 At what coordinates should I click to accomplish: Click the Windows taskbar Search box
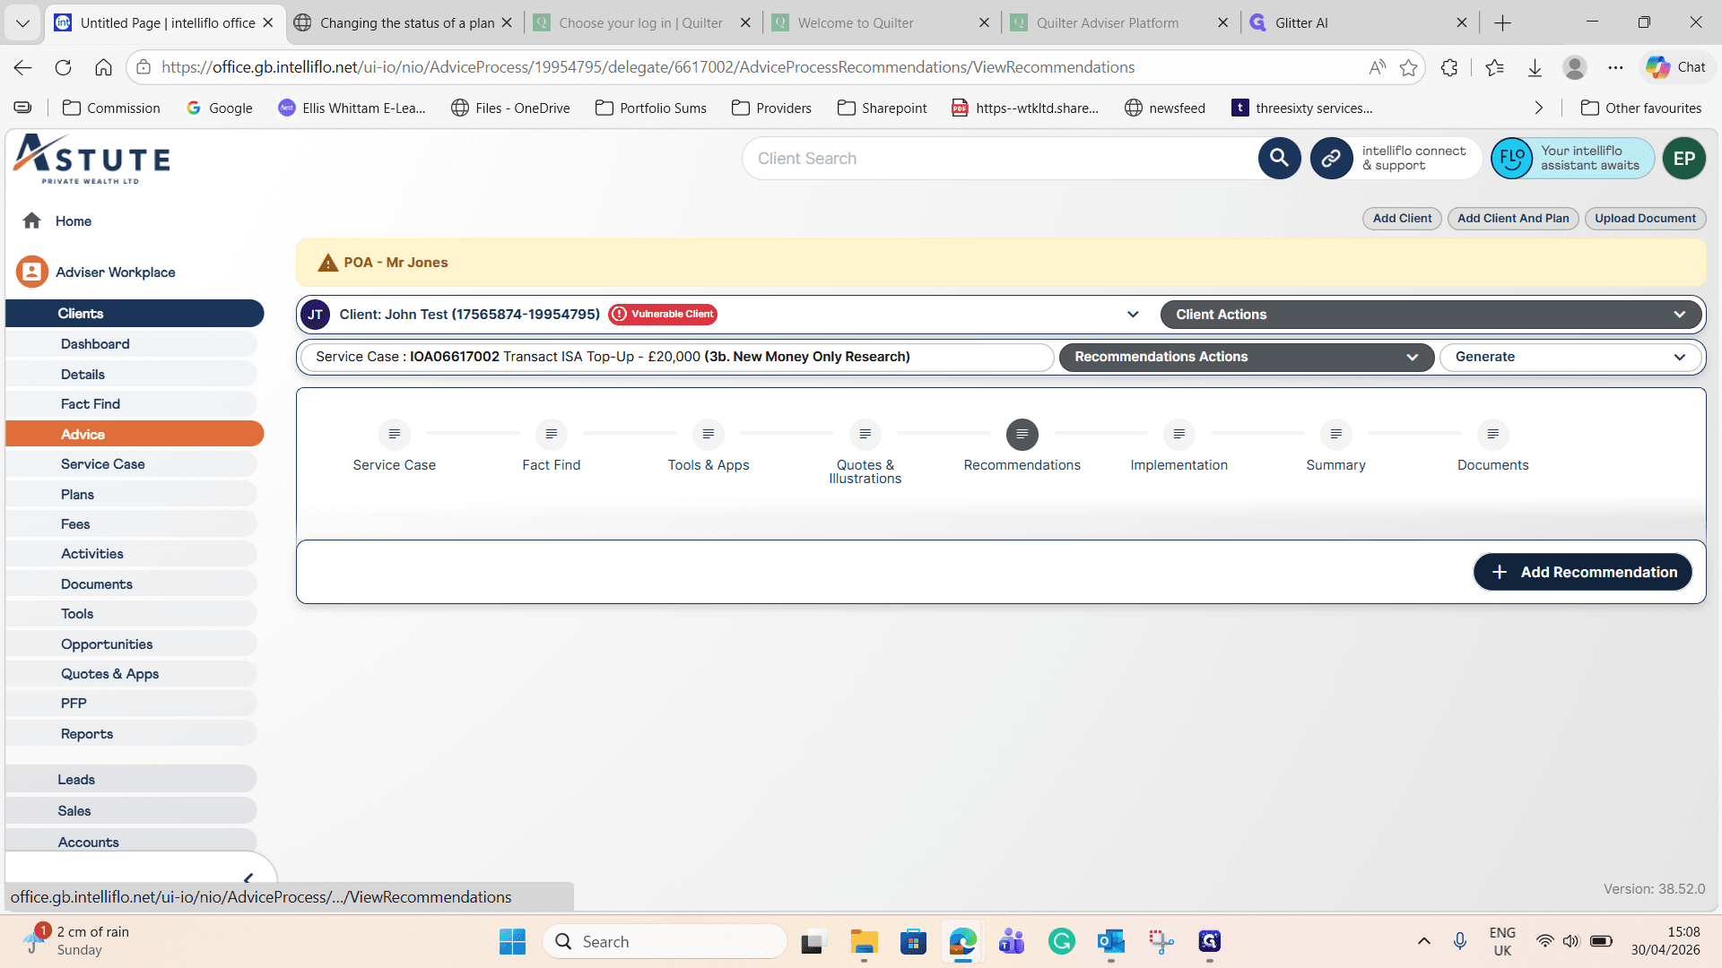tap(665, 941)
